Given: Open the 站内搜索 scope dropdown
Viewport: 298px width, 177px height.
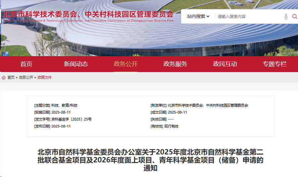Looking at the screenshot, I should [198, 17].
